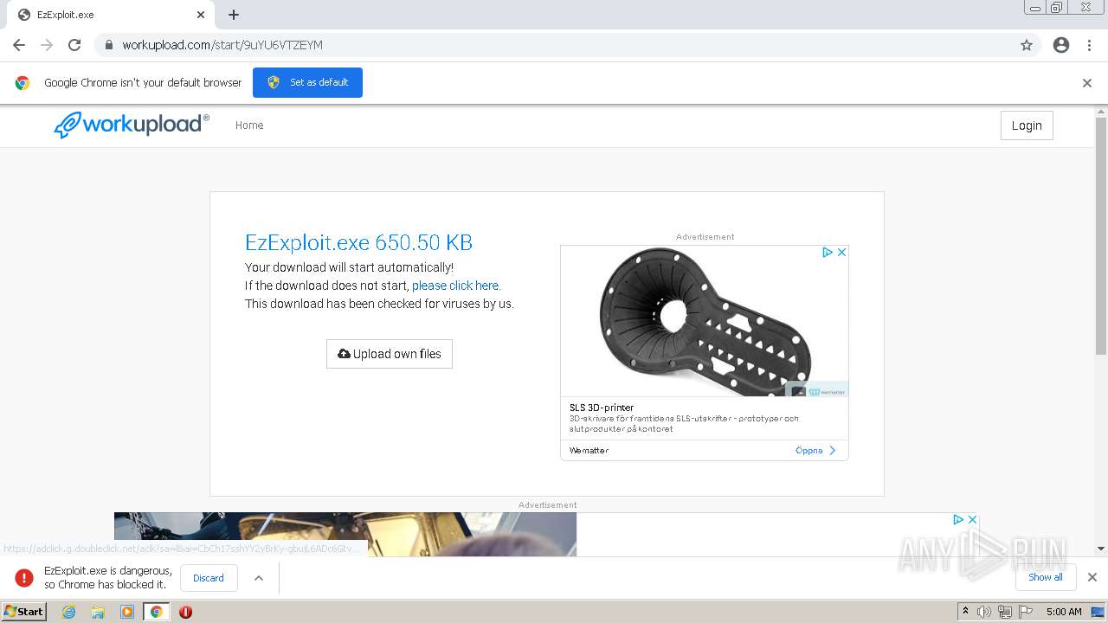This screenshot has width=1108, height=623.
Task: Bookmark this page with star icon
Action: point(1027,45)
